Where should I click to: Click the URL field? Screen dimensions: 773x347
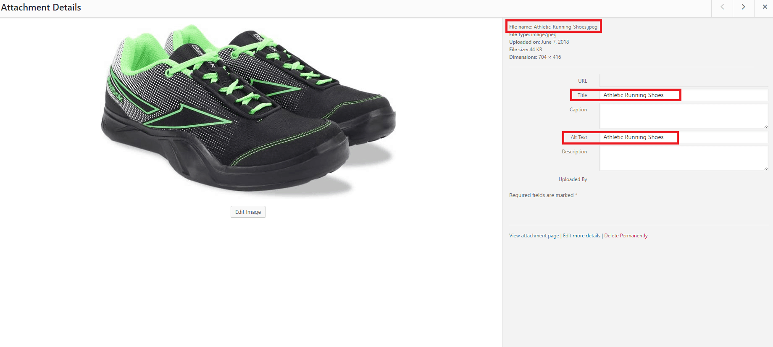(x=684, y=81)
